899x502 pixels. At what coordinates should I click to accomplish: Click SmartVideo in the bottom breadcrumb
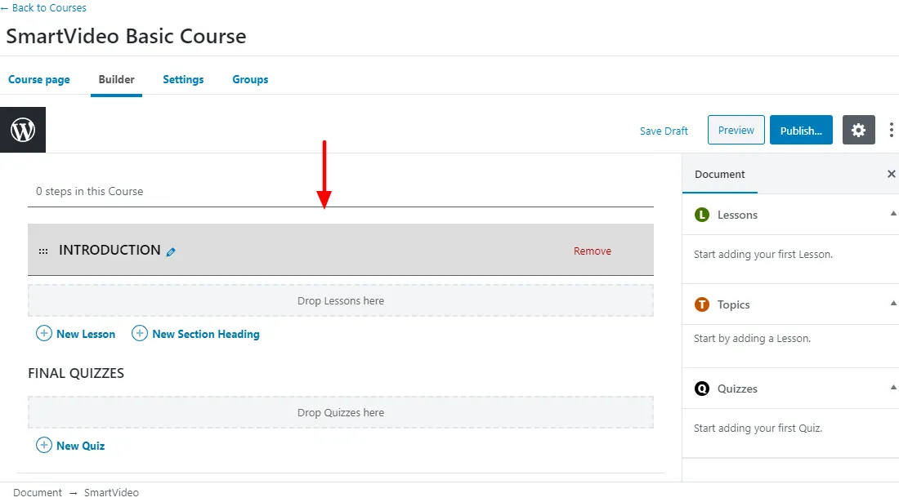point(111,492)
